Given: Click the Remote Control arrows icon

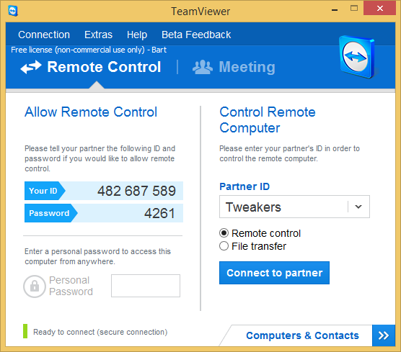Looking at the screenshot, I should point(31,67).
